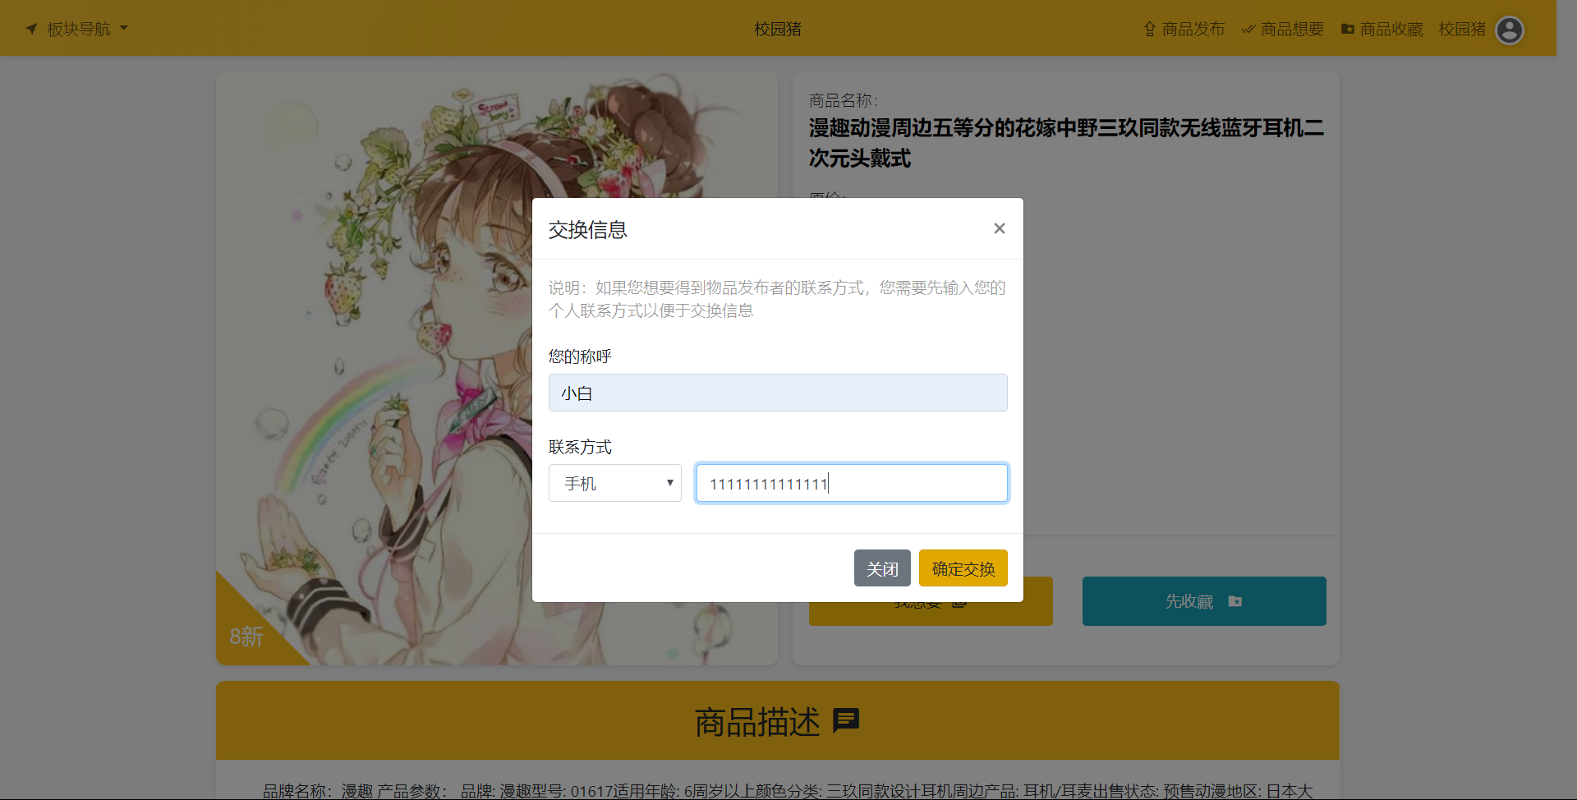Viewport: 1577px width, 800px height.
Task: Click the product title 漫趣动漫周边五等分的花嫁
Action: tap(1066, 143)
